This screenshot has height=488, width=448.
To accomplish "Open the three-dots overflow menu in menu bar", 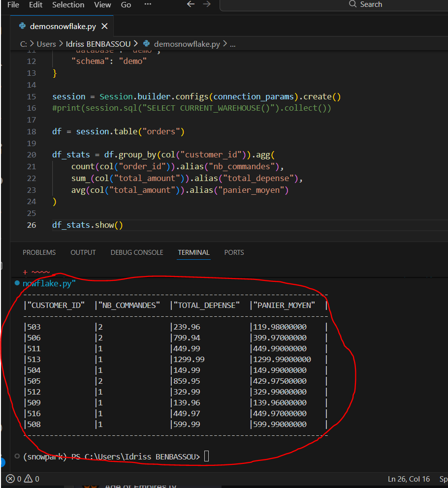I will tap(148, 4).
